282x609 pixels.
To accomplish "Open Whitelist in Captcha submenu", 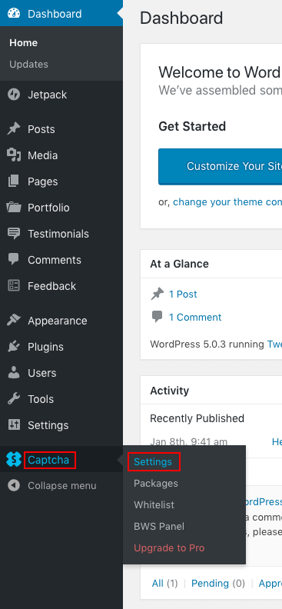I will [154, 505].
